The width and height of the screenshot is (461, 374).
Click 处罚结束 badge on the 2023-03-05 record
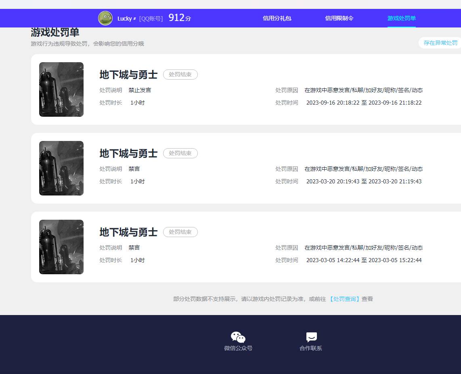coord(180,232)
